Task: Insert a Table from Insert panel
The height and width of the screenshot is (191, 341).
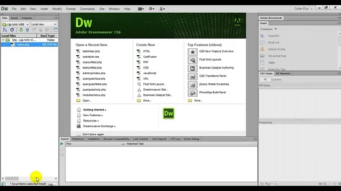Action: click(262, 63)
